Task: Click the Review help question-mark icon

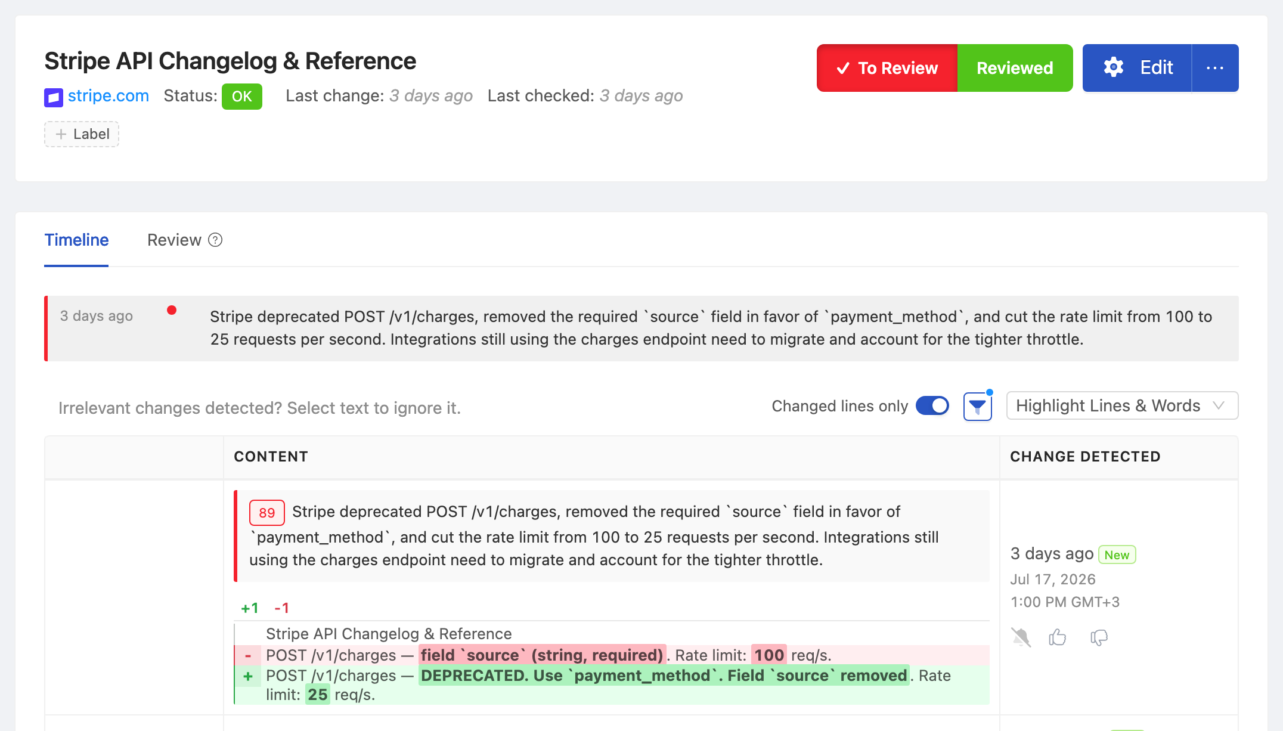Action: pos(215,240)
